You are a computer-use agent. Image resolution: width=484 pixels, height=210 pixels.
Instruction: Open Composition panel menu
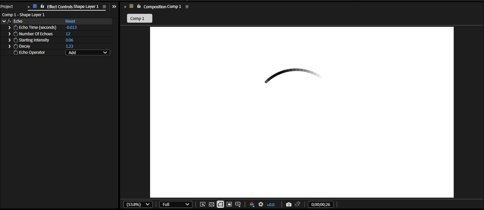pyautogui.click(x=187, y=7)
